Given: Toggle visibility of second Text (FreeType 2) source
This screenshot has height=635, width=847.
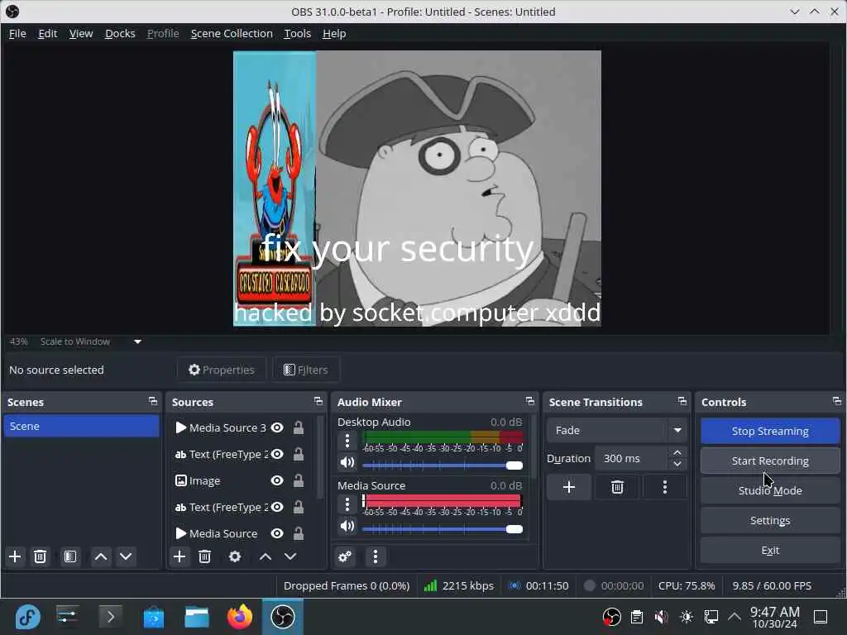Looking at the screenshot, I should point(277,507).
